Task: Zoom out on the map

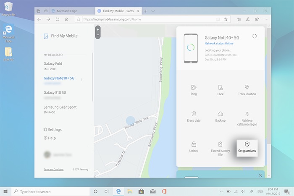Action: (98, 35)
